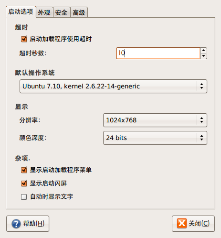Image resolution: width=221 pixels, height=238 pixels.
Task: Select the 启动选项 tab
Action: [x=21, y=12]
